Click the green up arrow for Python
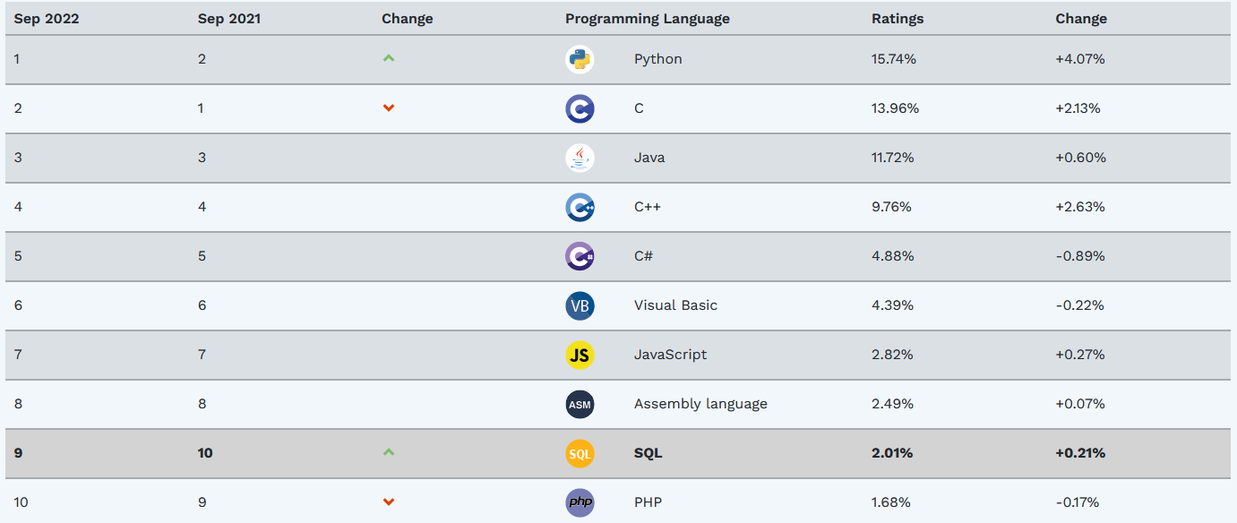 click(x=388, y=58)
